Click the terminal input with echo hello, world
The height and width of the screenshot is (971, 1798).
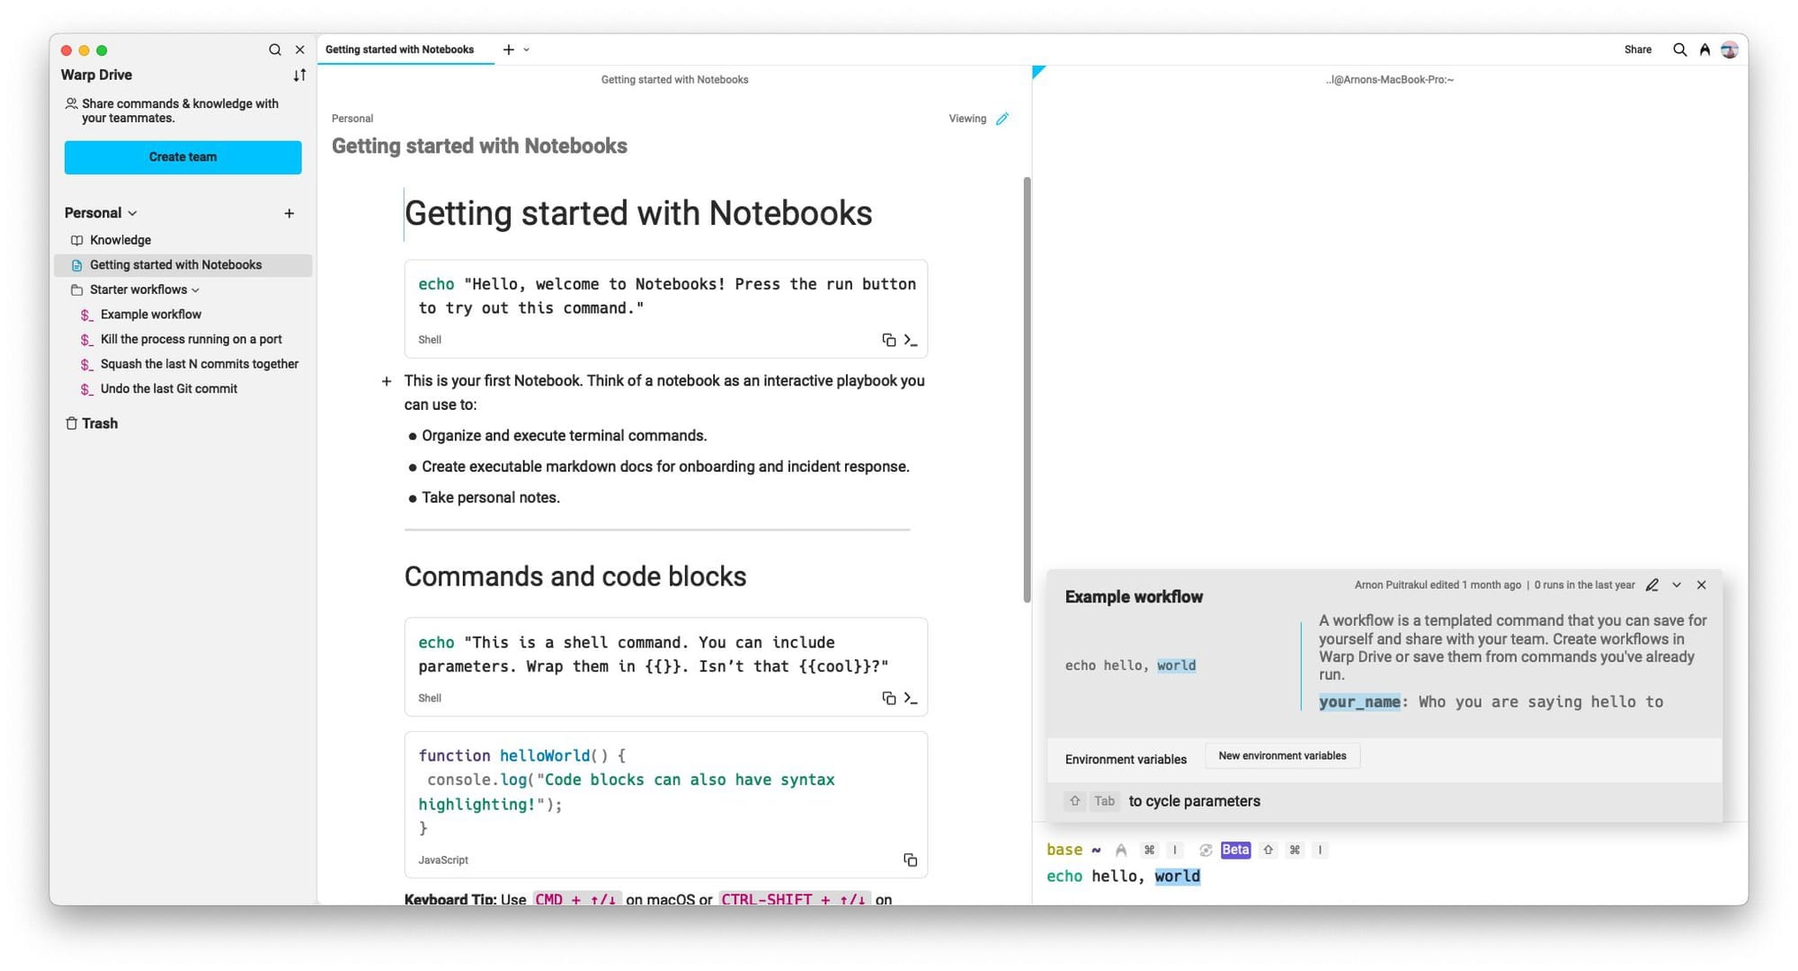click(1123, 877)
